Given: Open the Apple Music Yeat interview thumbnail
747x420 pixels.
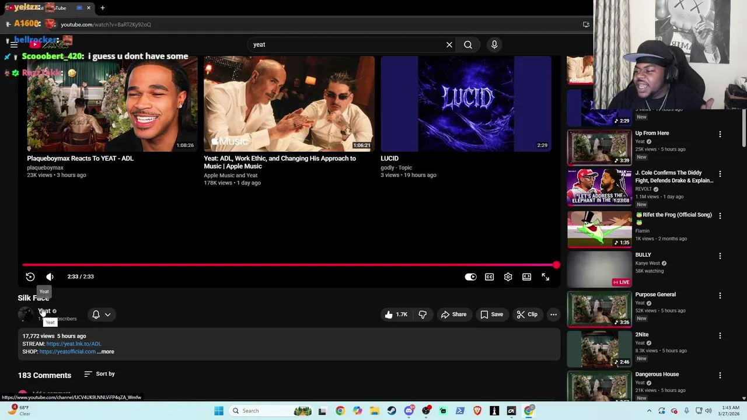Looking at the screenshot, I should point(289,104).
